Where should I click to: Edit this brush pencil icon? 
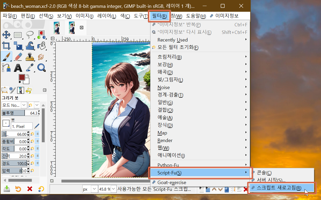tap(37, 126)
